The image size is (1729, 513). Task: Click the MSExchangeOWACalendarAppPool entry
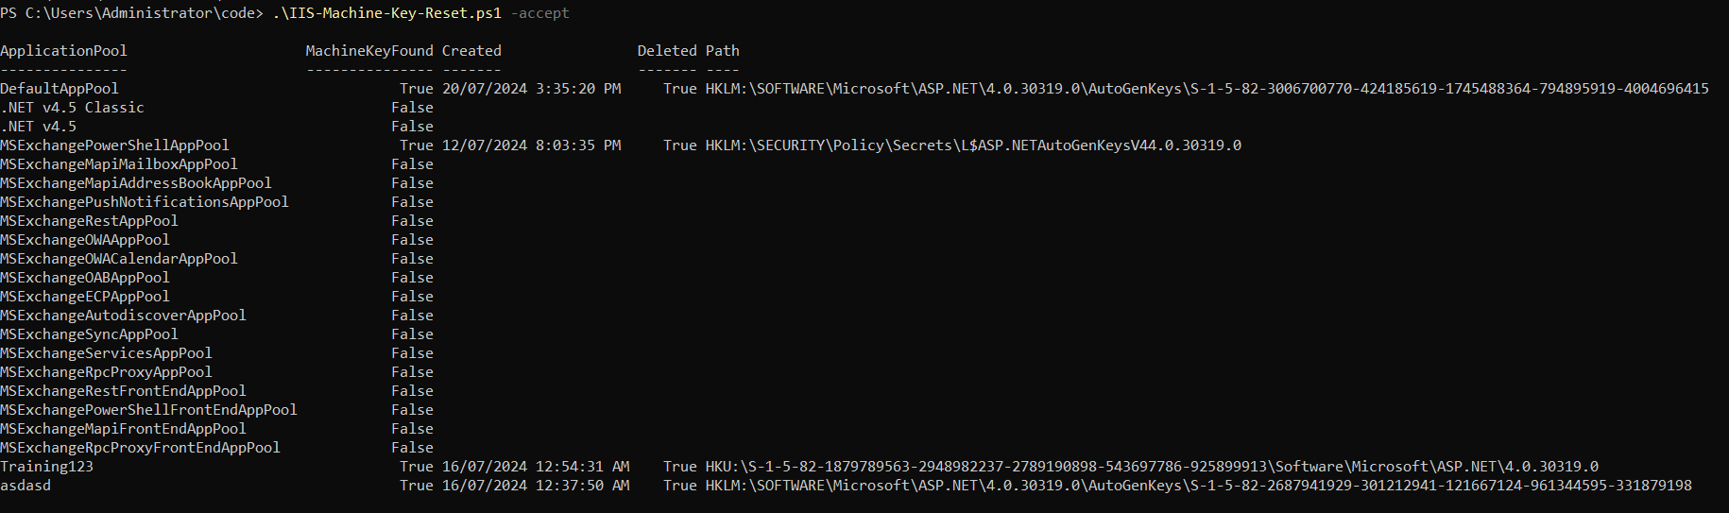[x=119, y=259]
